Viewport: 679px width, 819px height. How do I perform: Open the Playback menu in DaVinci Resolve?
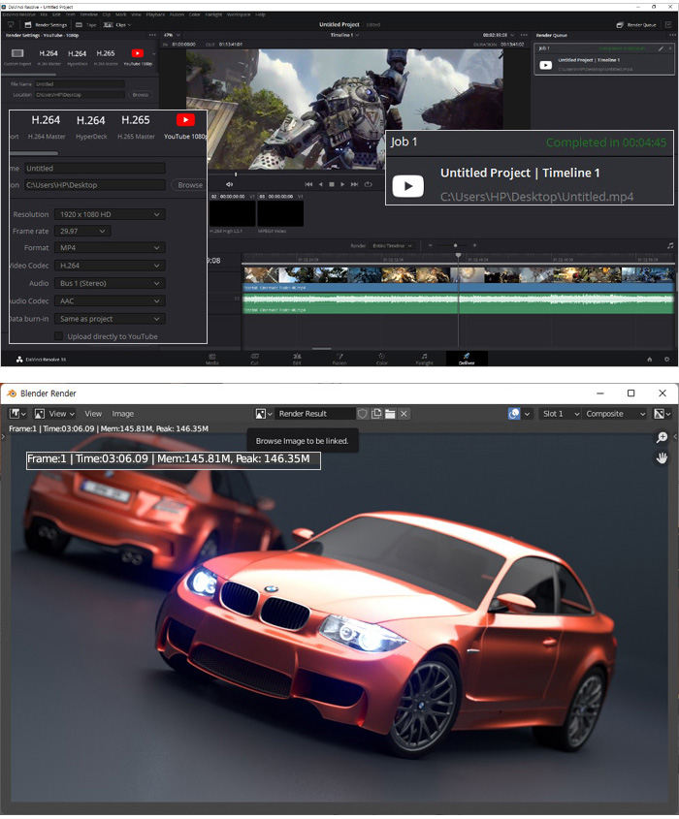(x=155, y=15)
